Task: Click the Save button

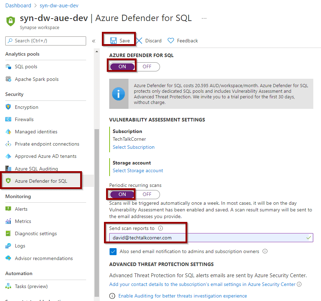Action: 120,41
